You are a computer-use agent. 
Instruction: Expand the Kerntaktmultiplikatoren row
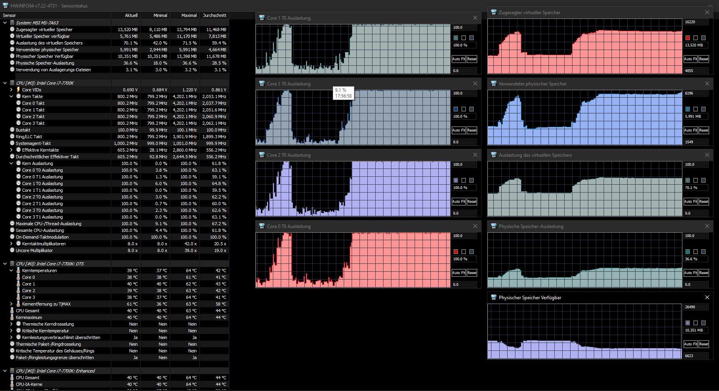[11, 244]
